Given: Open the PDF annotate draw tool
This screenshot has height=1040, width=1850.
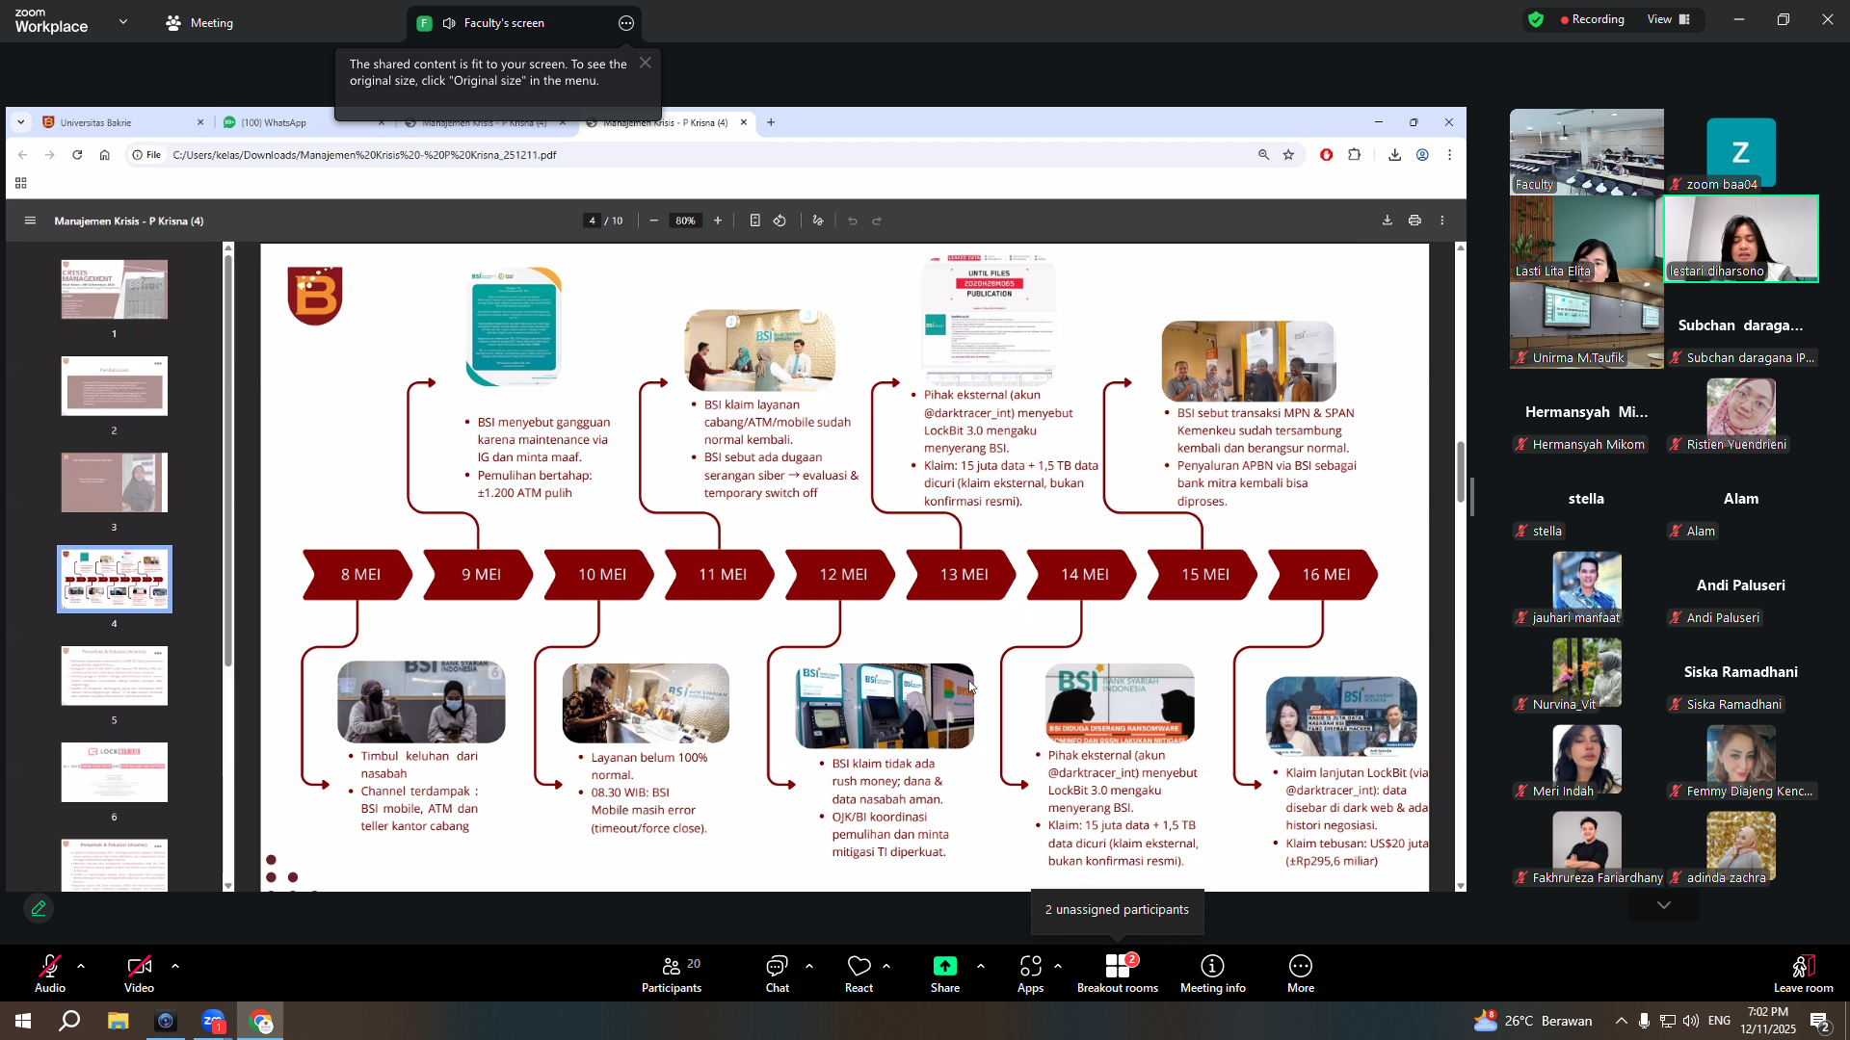Looking at the screenshot, I should coord(818,221).
